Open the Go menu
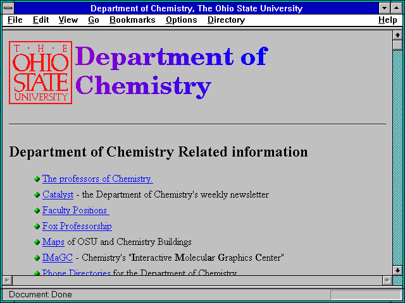Screen dimensions: 405x303 click(x=94, y=20)
